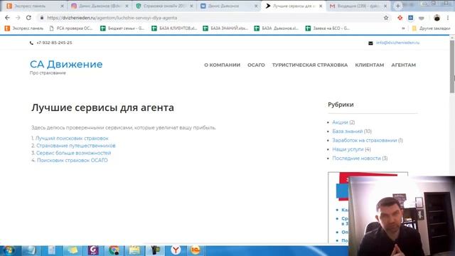This screenshot has width=455, height=256.
Task: Click the info@dvizhenieden.ru email link
Action: click(397, 43)
